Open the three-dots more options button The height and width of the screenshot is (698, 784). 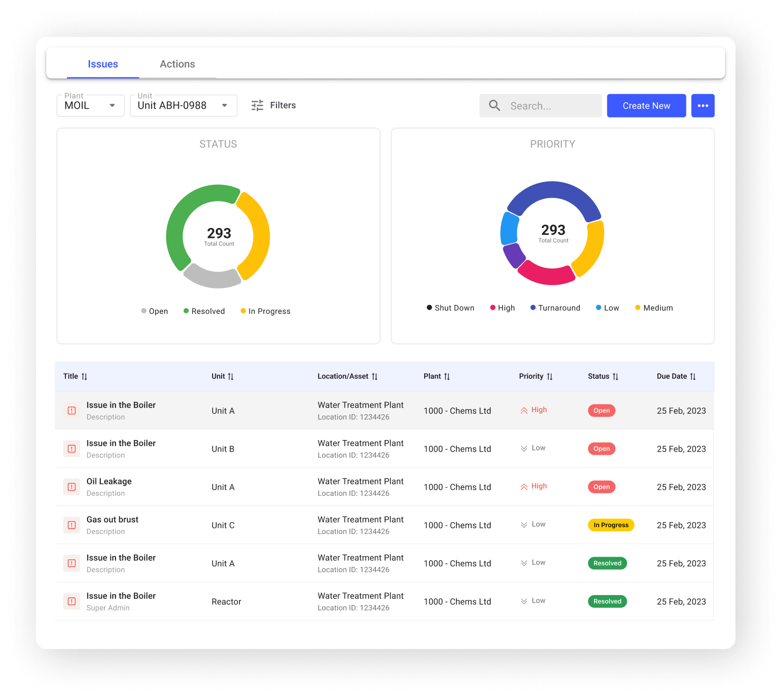point(703,106)
